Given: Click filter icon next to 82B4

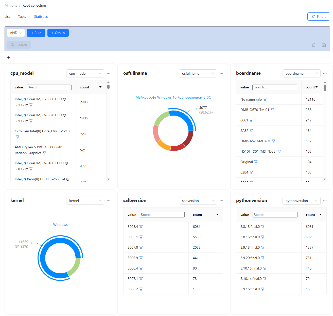Looking at the screenshot, I should pos(251,172).
